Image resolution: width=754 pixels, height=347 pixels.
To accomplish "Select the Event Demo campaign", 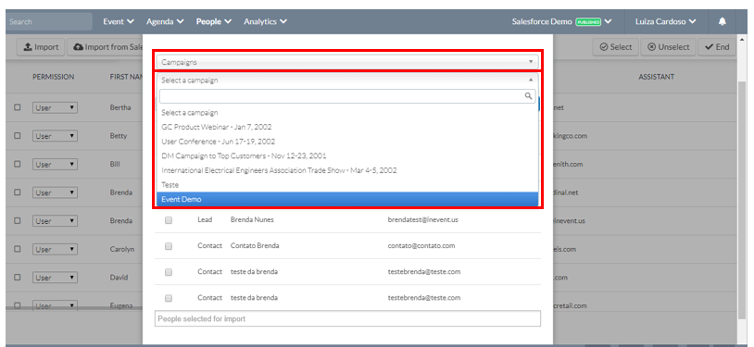I will (x=347, y=199).
